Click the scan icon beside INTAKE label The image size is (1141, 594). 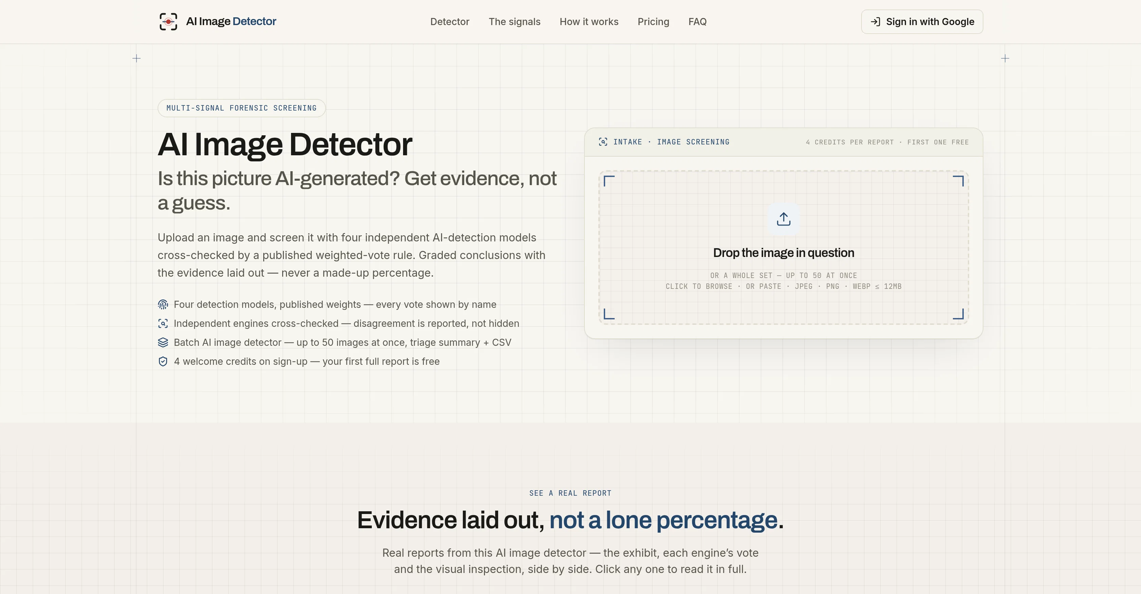pyautogui.click(x=603, y=142)
